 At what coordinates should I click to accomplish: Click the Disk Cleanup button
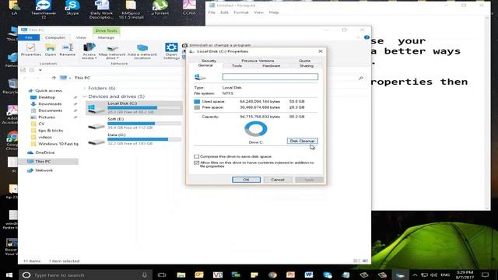point(302,141)
